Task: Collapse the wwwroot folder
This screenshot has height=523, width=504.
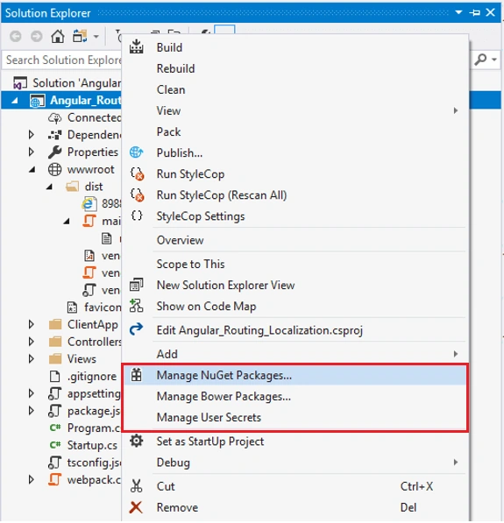Action: (x=32, y=169)
